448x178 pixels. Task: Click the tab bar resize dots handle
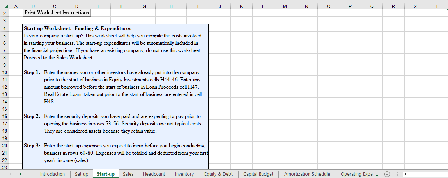(x=397, y=174)
